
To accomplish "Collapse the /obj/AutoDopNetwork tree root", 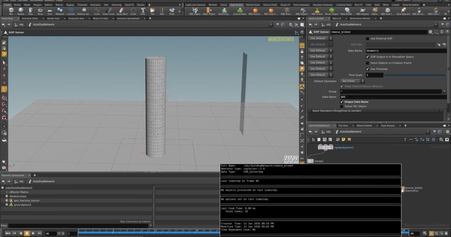I will (x=3, y=188).
